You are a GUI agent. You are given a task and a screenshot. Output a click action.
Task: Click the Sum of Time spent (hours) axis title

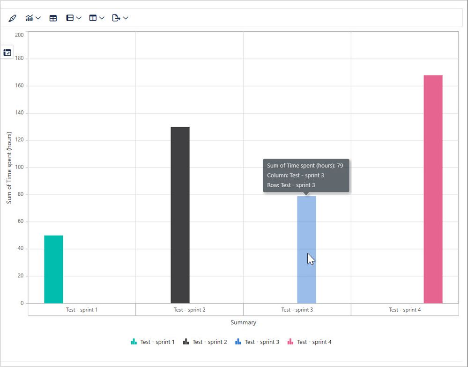click(x=9, y=168)
